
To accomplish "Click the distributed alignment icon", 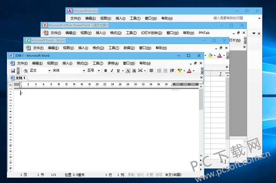I will click(151, 70).
